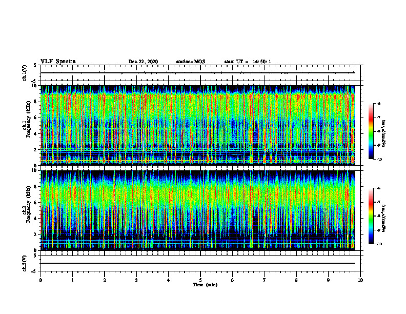Click the time axis tick label "2"
The image size is (406, 314).
[x=105, y=280]
